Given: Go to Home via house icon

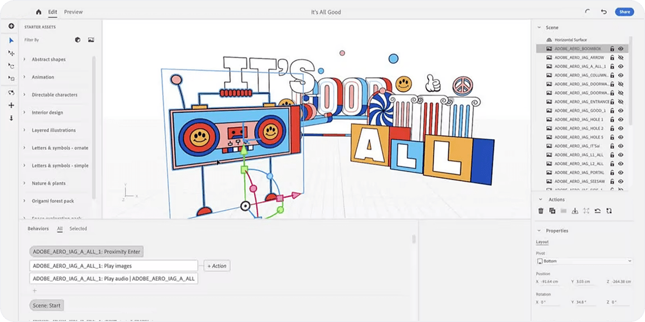Looking at the screenshot, I should click(38, 12).
